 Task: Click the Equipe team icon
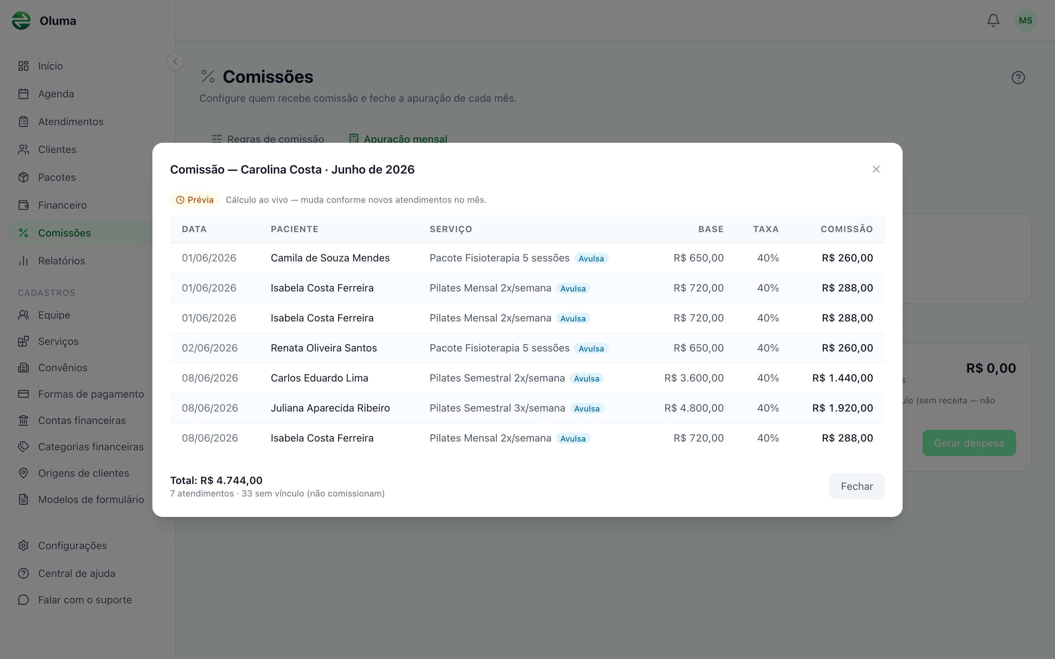point(23,315)
